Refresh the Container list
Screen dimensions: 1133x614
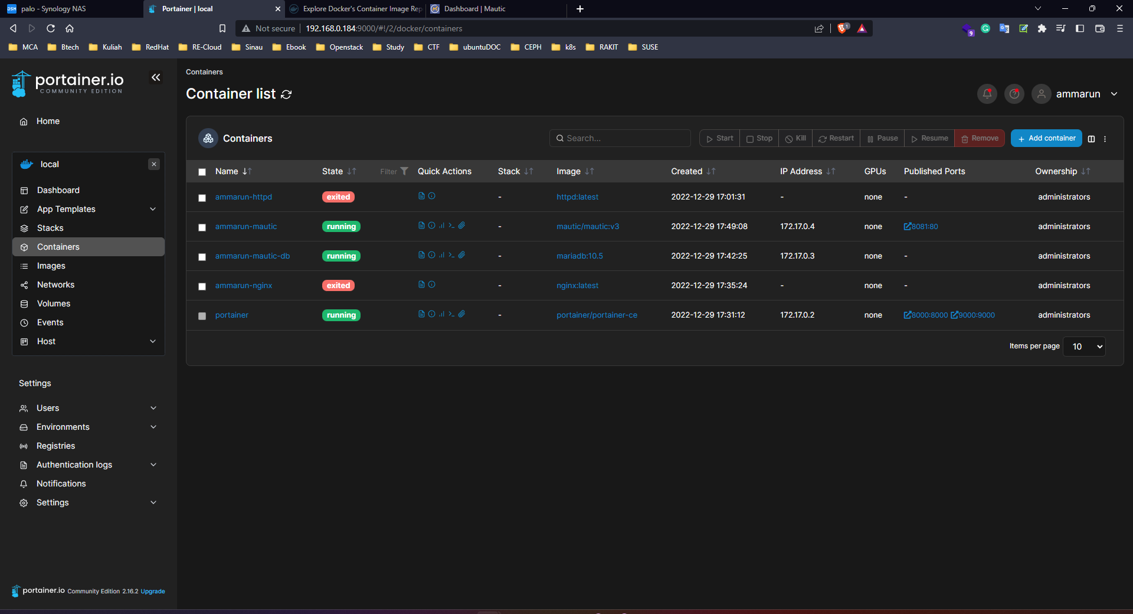286,94
